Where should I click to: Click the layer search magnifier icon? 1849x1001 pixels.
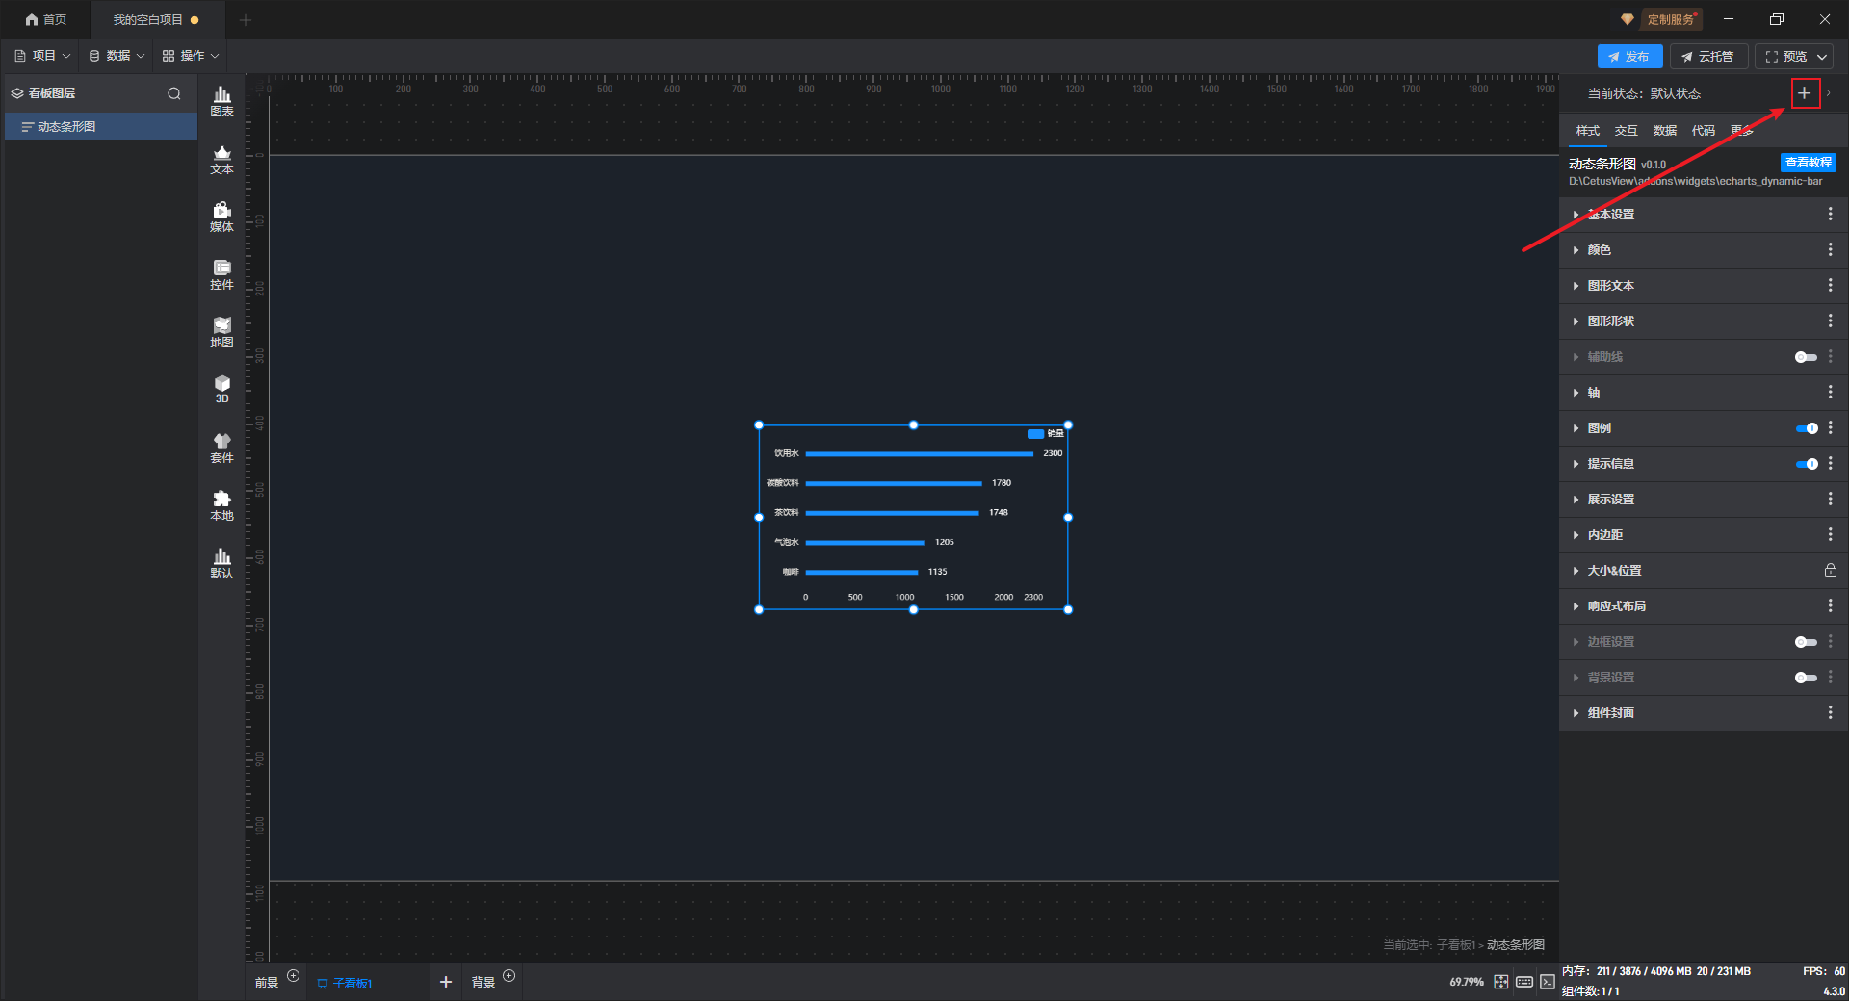174,93
